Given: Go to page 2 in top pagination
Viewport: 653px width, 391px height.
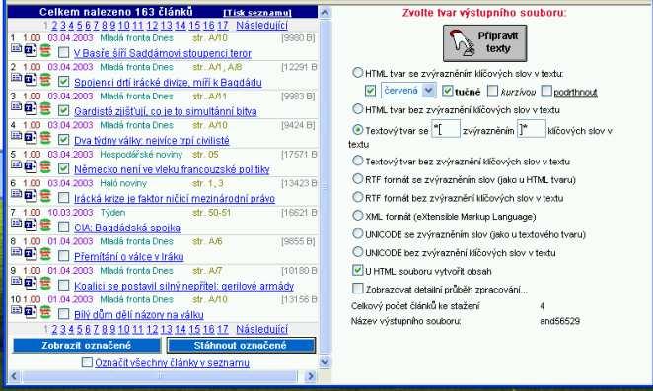Looking at the screenshot, I should [54, 26].
